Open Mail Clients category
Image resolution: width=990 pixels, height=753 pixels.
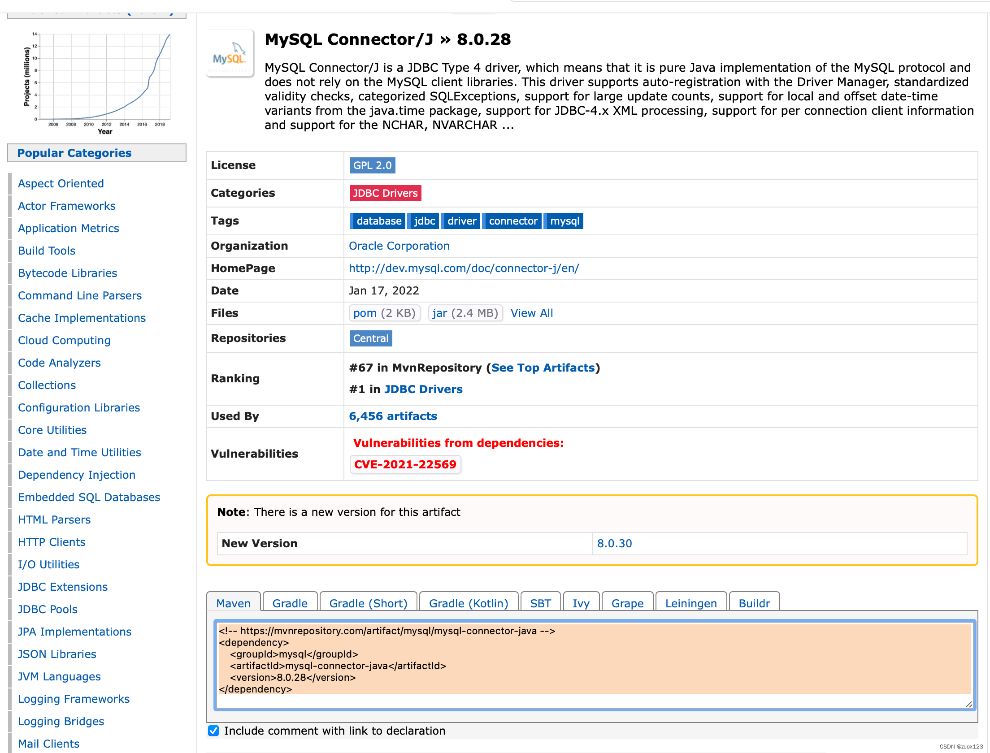[x=48, y=744]
